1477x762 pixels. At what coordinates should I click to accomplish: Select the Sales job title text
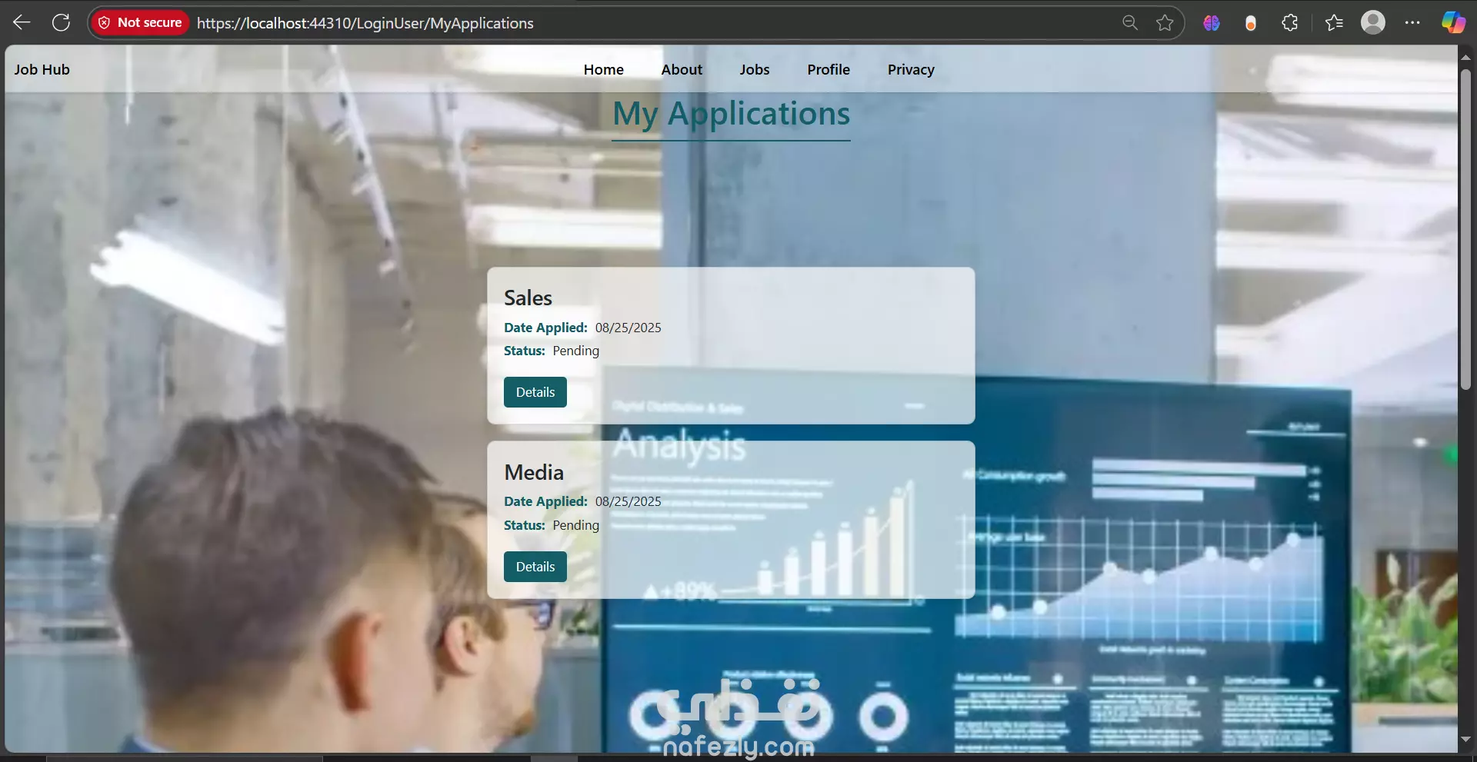[x=528, y=298]
